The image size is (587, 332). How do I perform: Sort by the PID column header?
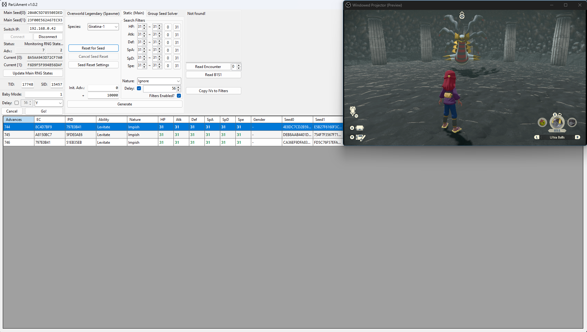click(x=81, y=120)
